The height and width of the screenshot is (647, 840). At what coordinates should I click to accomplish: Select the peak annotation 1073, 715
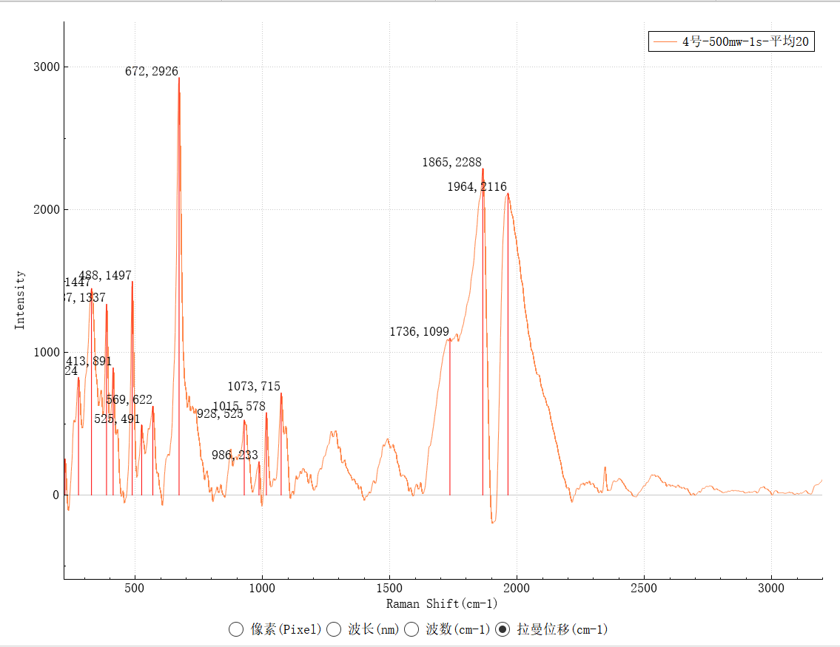(254, 387)
